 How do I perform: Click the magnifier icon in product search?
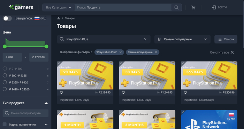tap(62, 39)
